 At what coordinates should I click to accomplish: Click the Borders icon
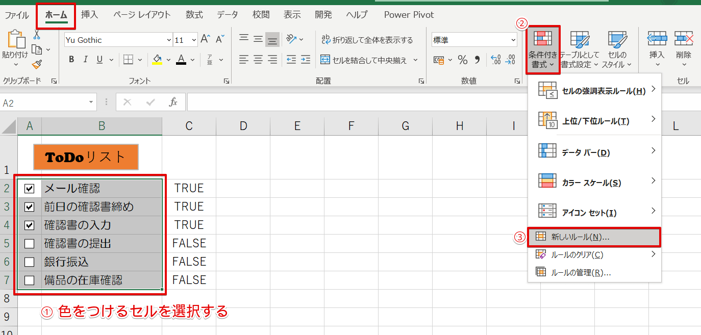point(128,60)
